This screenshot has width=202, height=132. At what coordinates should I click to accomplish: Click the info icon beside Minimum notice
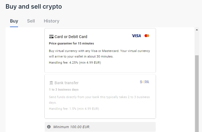tap(49, 127)
